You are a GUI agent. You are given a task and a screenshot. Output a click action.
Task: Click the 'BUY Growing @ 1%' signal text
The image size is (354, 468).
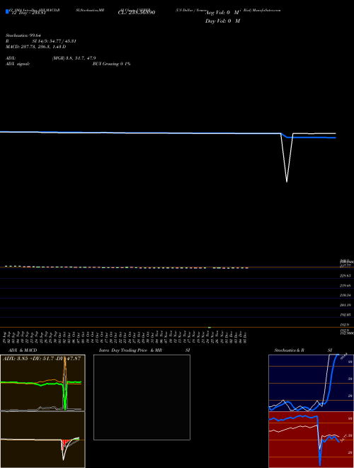click(111, 64)
